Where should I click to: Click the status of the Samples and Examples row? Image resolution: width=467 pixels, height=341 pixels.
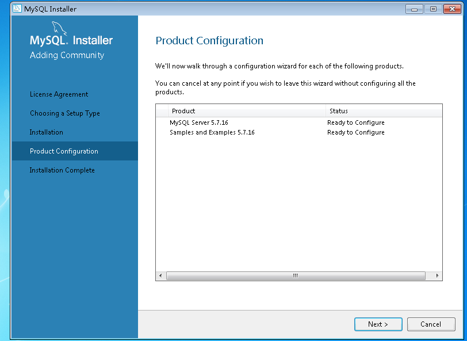click(355, 132)
